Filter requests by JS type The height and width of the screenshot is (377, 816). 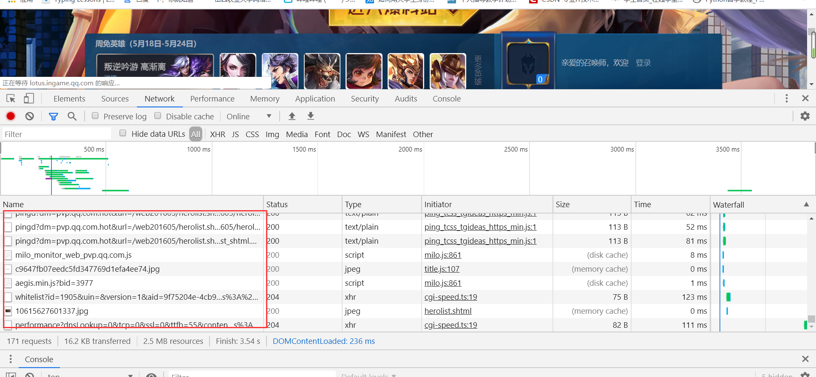(235, 134)
